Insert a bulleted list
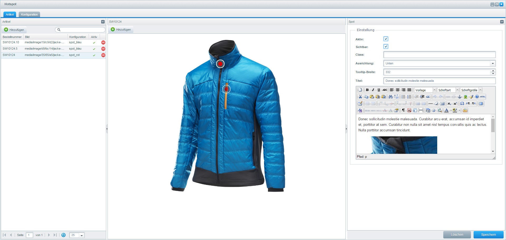506x240 pixels. point(403,97)
